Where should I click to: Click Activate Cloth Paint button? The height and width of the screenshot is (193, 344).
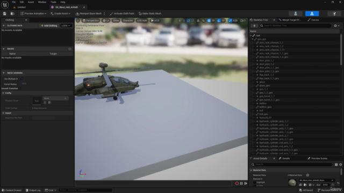pyautogui.click(x=122, y=13)
